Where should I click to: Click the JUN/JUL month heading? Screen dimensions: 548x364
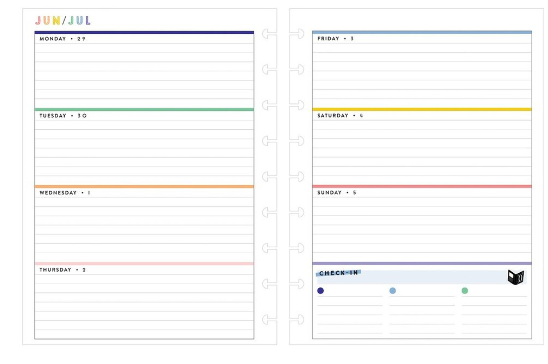[x=63, y=21]
